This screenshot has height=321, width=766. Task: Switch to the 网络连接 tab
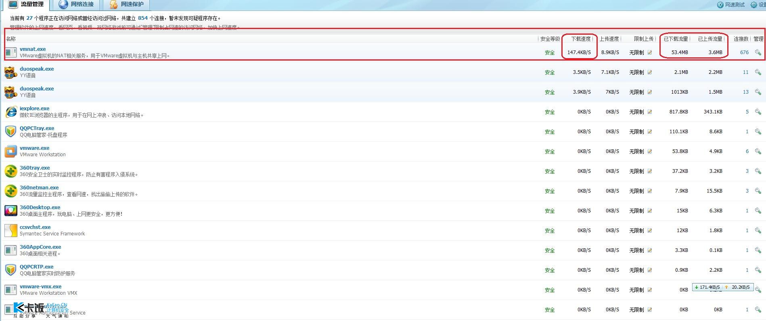[x=76, y=4]
